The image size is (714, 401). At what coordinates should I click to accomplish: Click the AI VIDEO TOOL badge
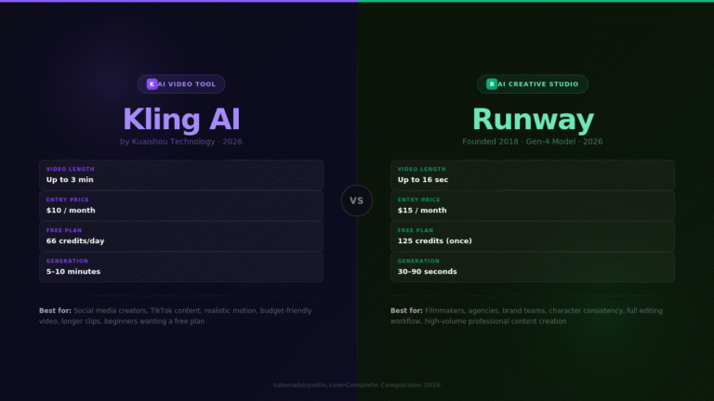(181, 84)
